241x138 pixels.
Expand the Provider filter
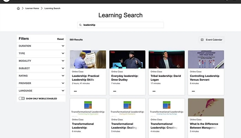tap(63, 83)
